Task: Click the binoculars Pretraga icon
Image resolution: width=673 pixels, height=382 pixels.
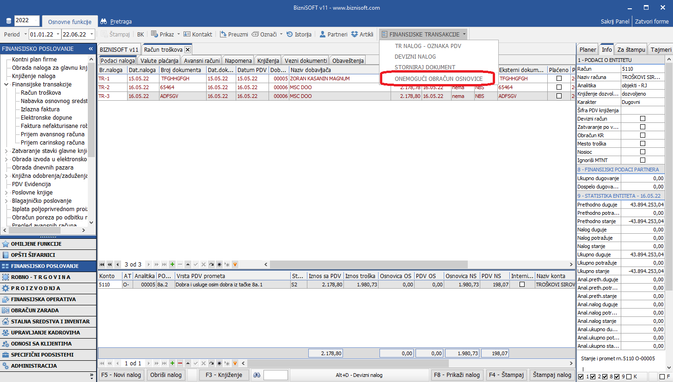Action: coord(104,21)
